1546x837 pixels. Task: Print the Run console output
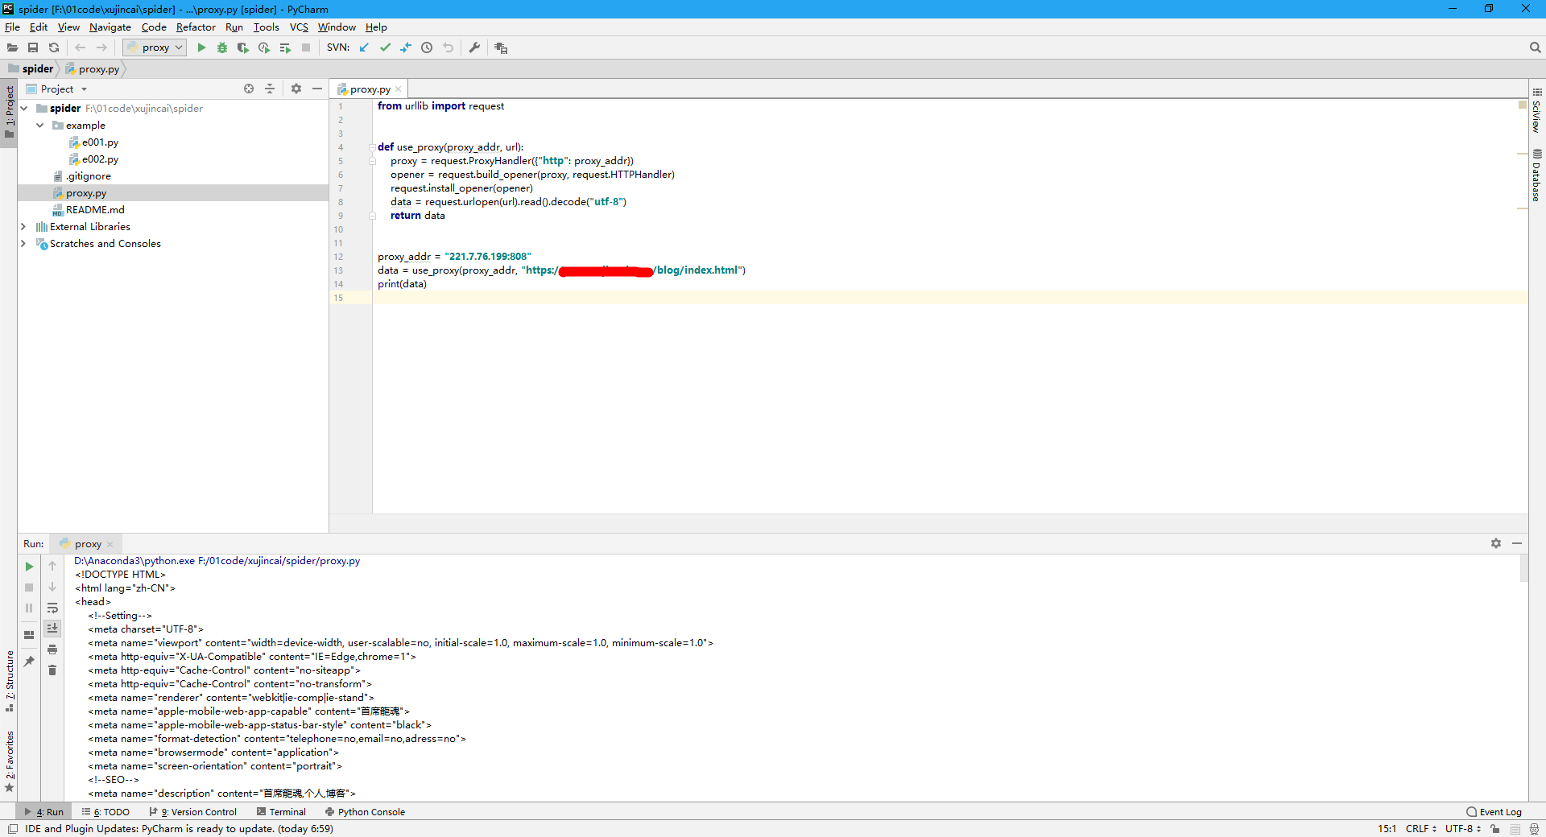coord(52,649)
